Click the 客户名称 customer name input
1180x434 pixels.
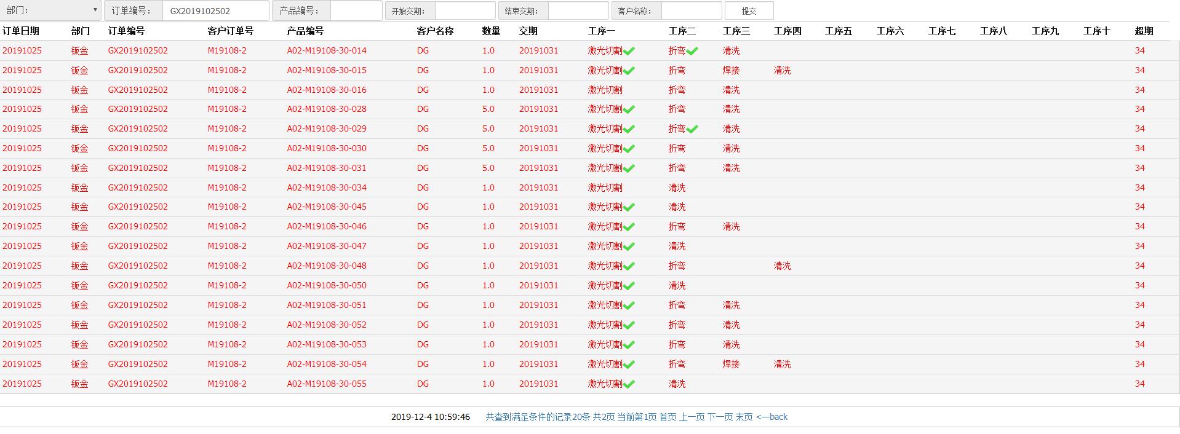[691, 11]
